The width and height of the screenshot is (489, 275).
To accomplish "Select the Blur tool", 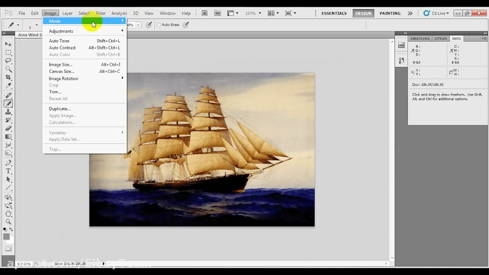I will click(x=8, y=145).
